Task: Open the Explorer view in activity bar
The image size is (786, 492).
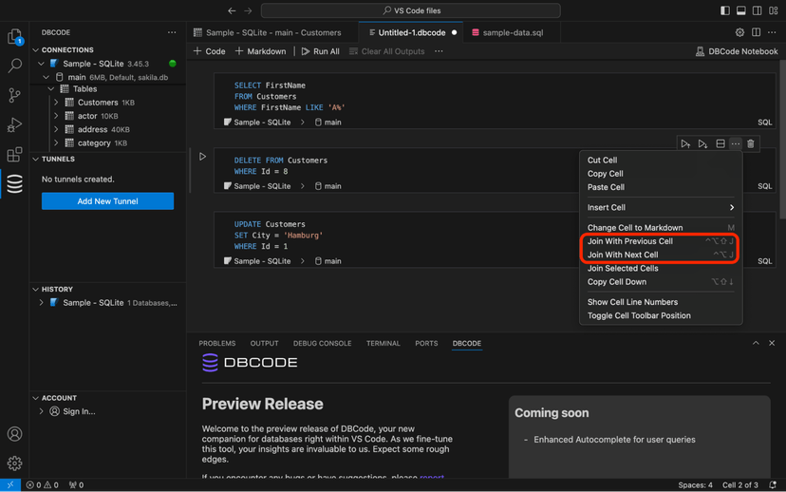Action: tap(14, 37)
